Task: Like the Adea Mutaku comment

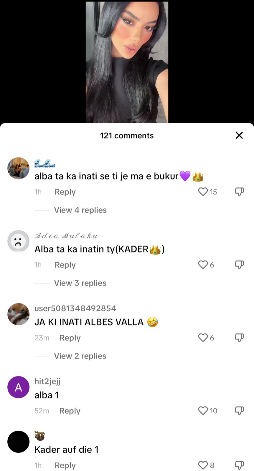Action: pos(203,265)
